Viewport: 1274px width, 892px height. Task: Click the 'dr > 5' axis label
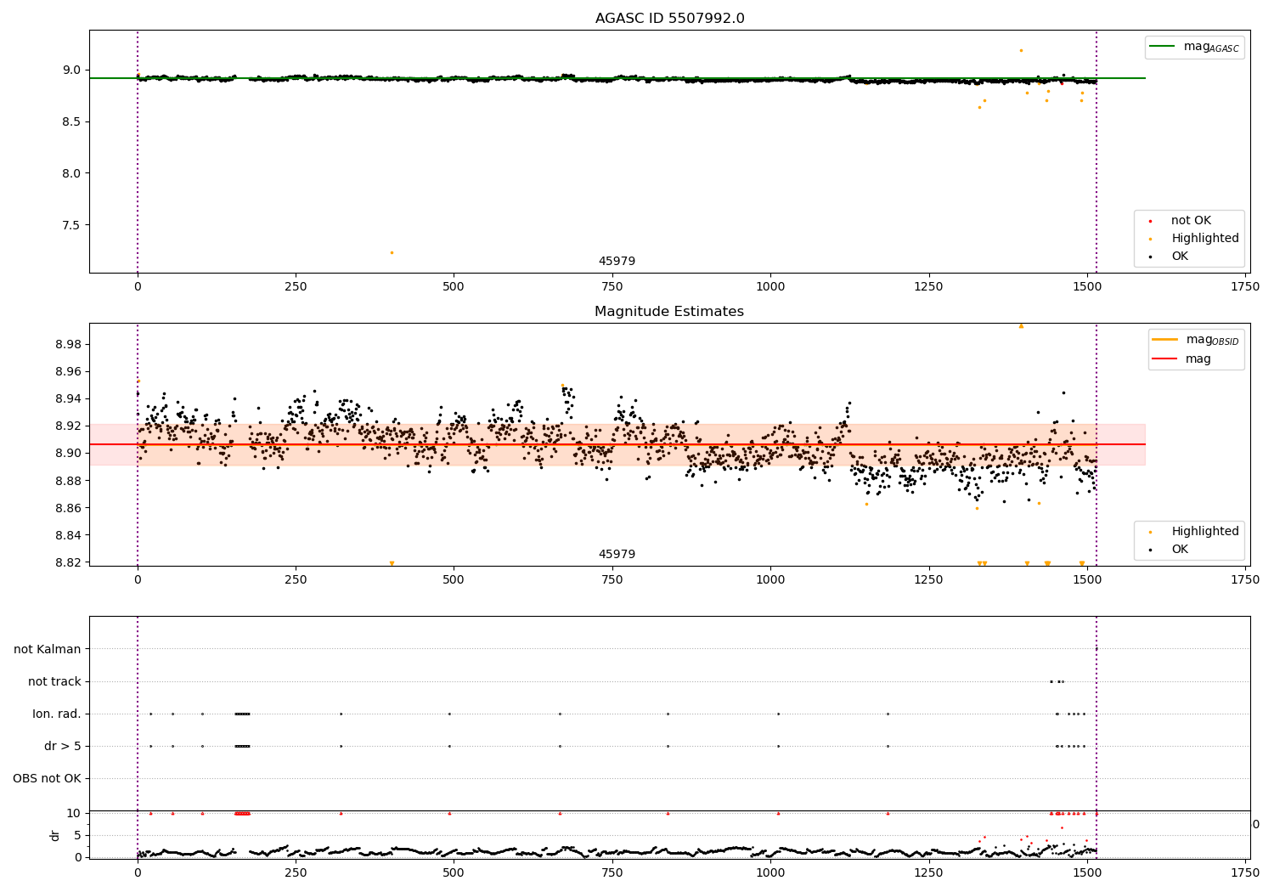(x=63, y=746)
